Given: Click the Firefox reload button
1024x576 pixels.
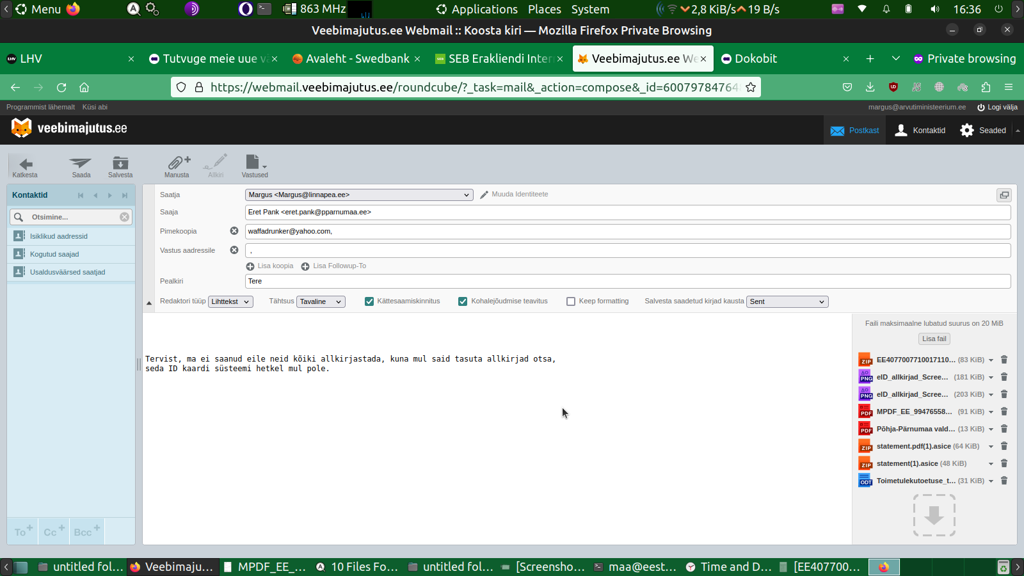Looking at the screenshot, I should pyautogui.click(x=61, y=87).
